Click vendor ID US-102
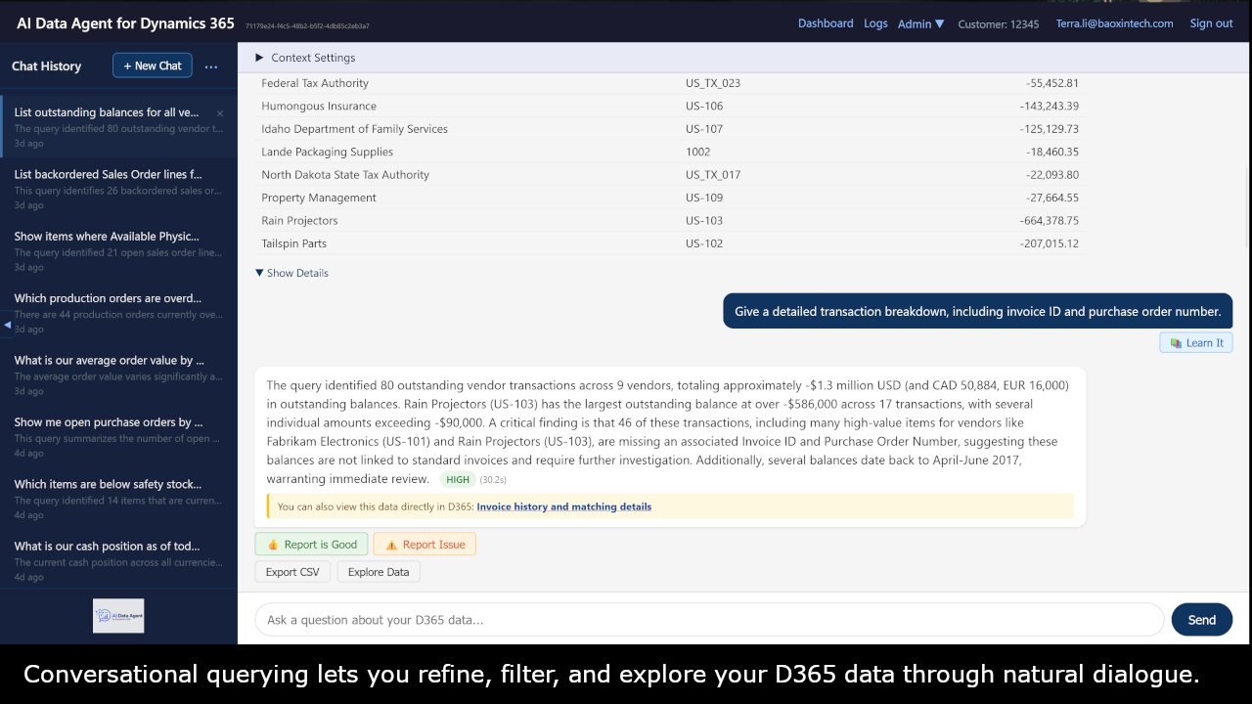Image resolution: width=1252 pixels, height=704 pixels. [704, 243]
